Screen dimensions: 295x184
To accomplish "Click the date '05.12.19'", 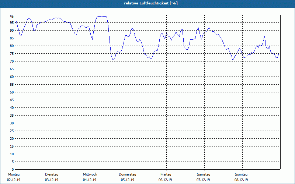I will (128, 180).
